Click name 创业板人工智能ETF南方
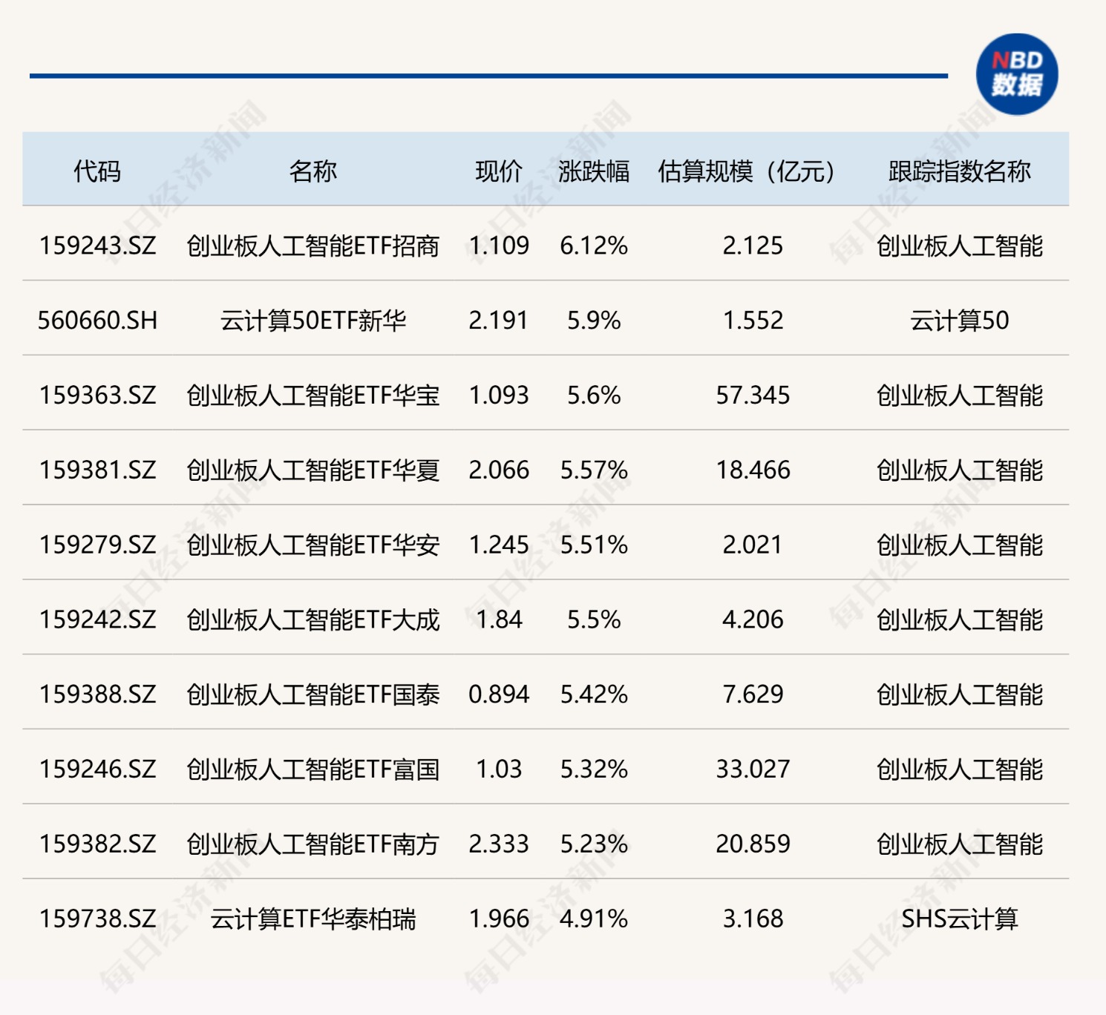 tap(313, 844)
